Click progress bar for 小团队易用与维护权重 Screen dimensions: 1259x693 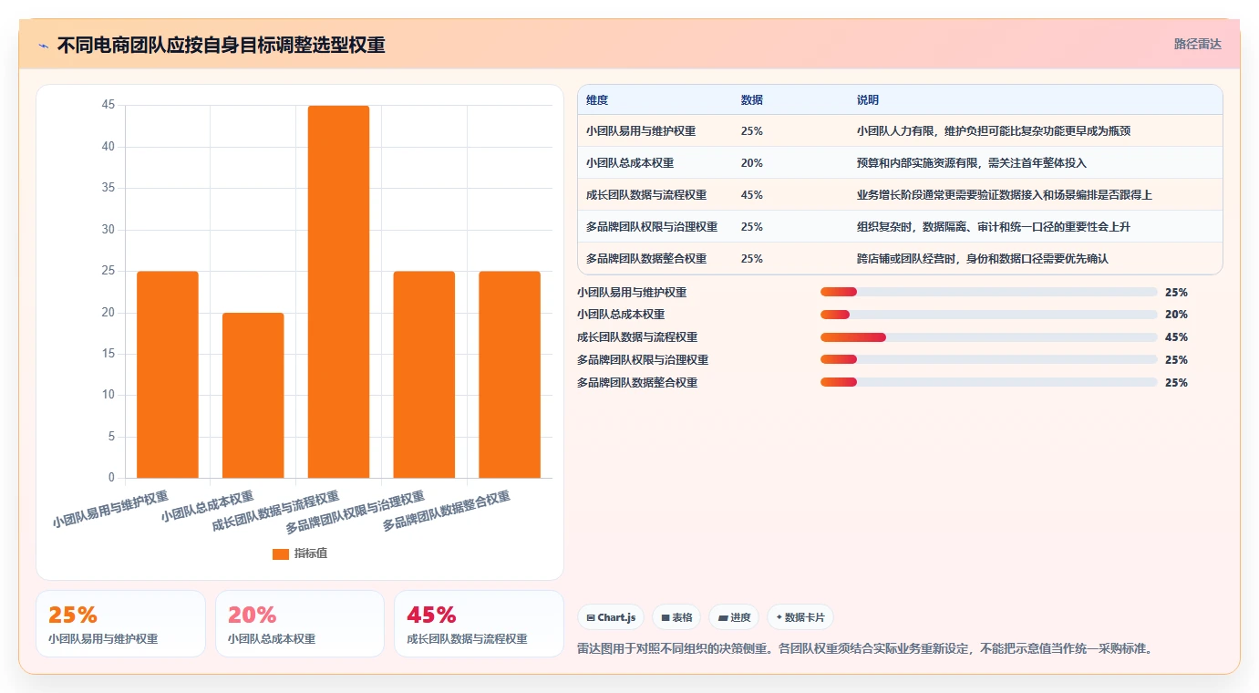point(989,292)
